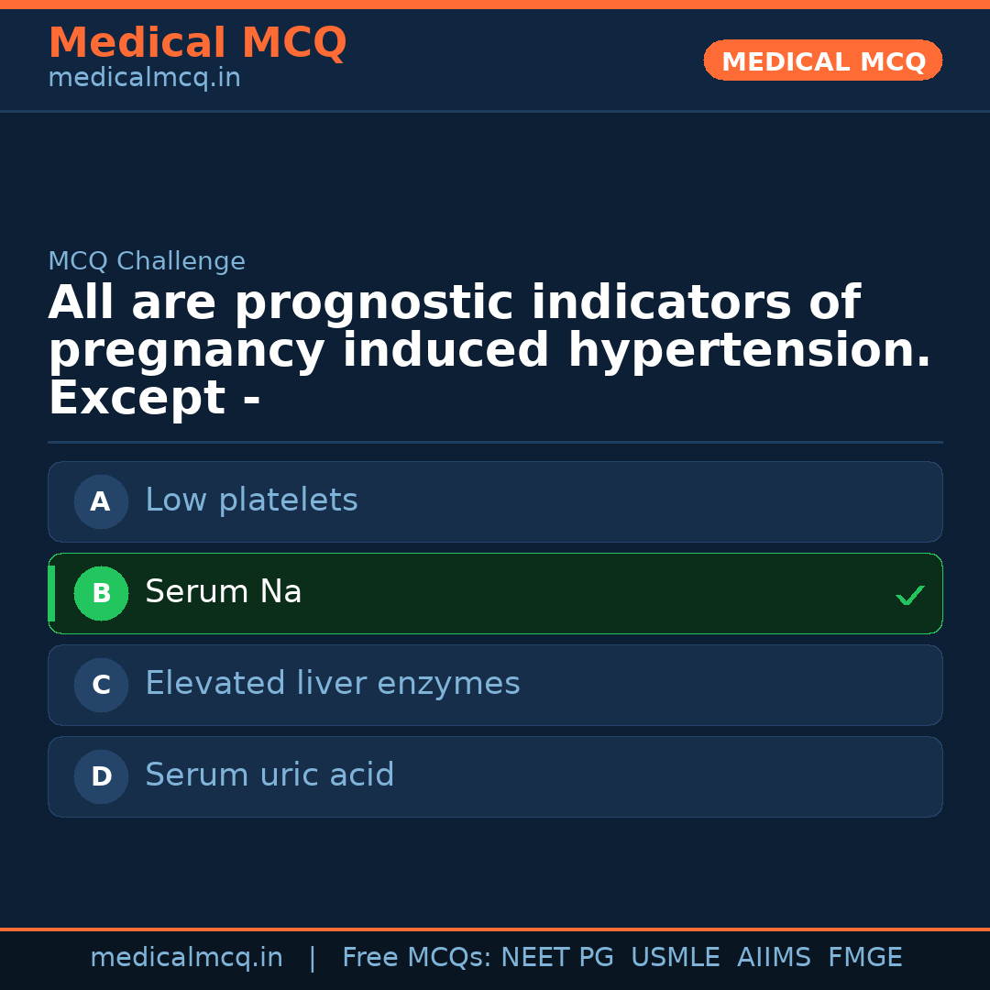
Task: Click the green checkmark icon
Action: pyautogui.click(x=909, y=596)
